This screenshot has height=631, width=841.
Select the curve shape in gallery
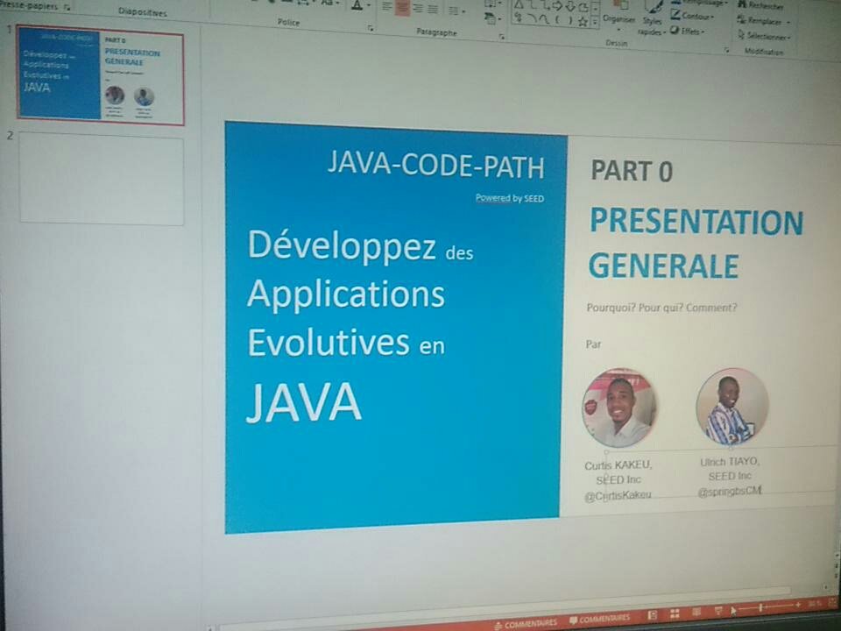coord(543,20)
